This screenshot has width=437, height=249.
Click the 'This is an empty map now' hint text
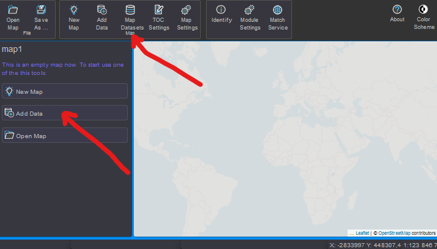point(63,69)
